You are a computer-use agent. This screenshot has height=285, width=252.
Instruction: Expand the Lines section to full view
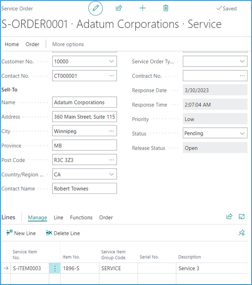[x=242, y=217]
